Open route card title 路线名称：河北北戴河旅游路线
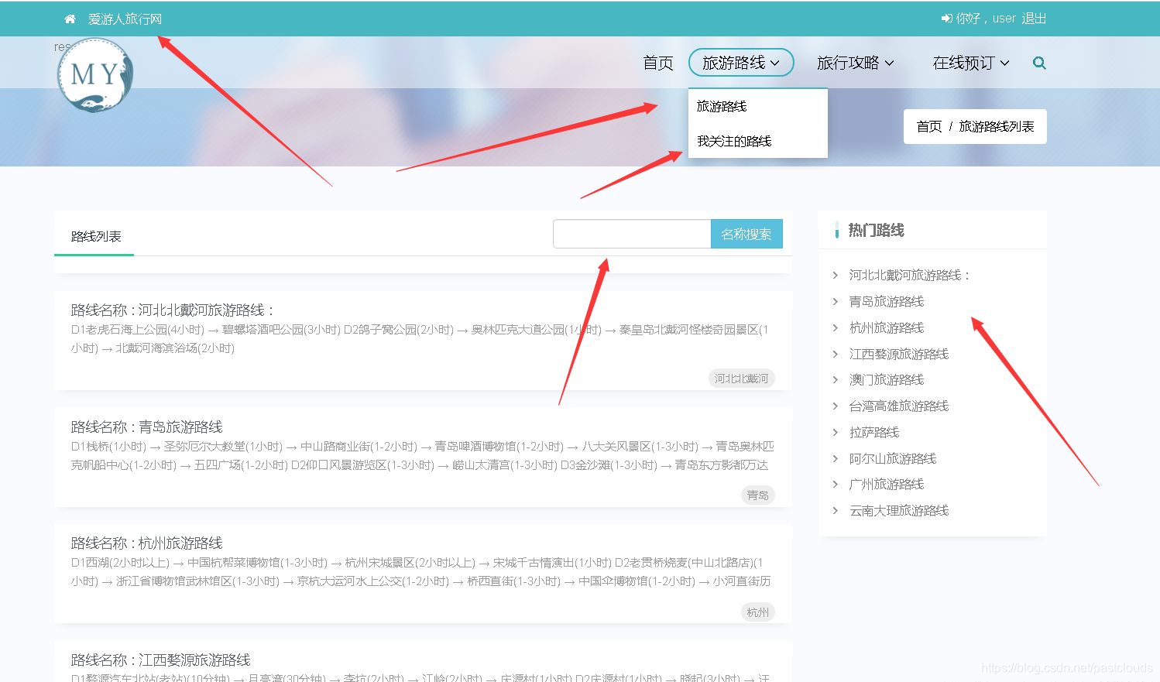Image resolution: width=1160 pixels, height=682 pixels. (173, 310)
